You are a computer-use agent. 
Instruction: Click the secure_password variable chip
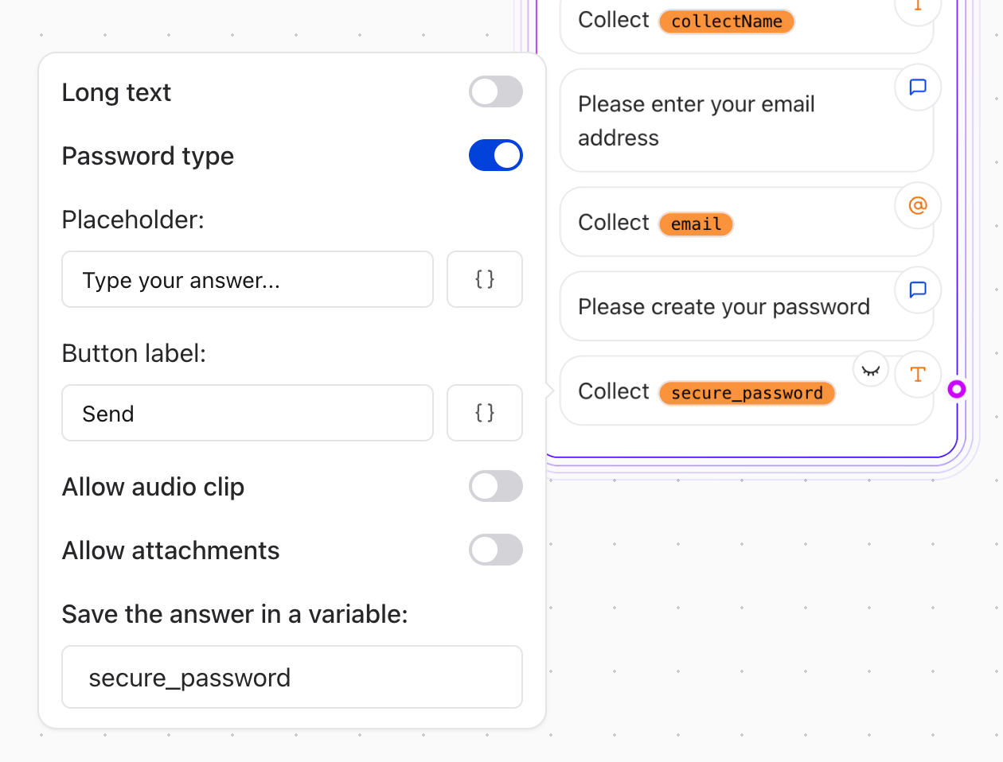[747, 392]
